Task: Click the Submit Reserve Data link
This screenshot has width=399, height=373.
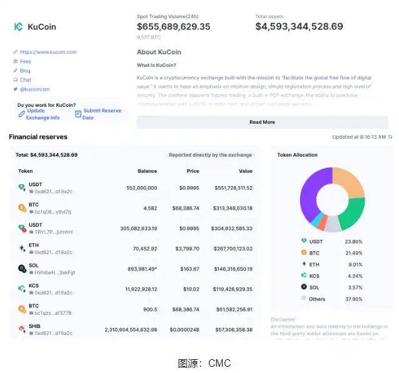Action: [101, 114]
